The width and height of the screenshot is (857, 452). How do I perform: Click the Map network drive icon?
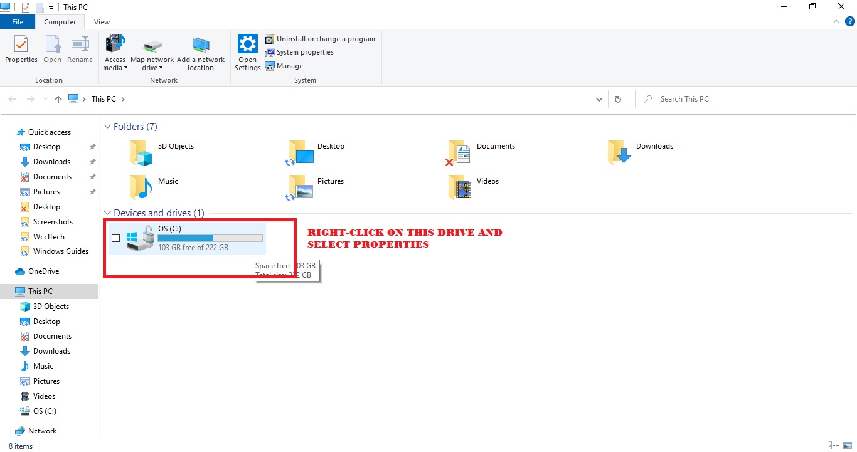[x=152, y=46]
